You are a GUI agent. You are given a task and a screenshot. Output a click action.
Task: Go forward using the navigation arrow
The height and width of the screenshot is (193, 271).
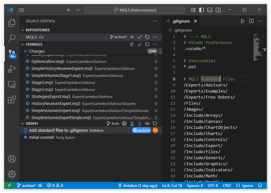tap(77, 10)
